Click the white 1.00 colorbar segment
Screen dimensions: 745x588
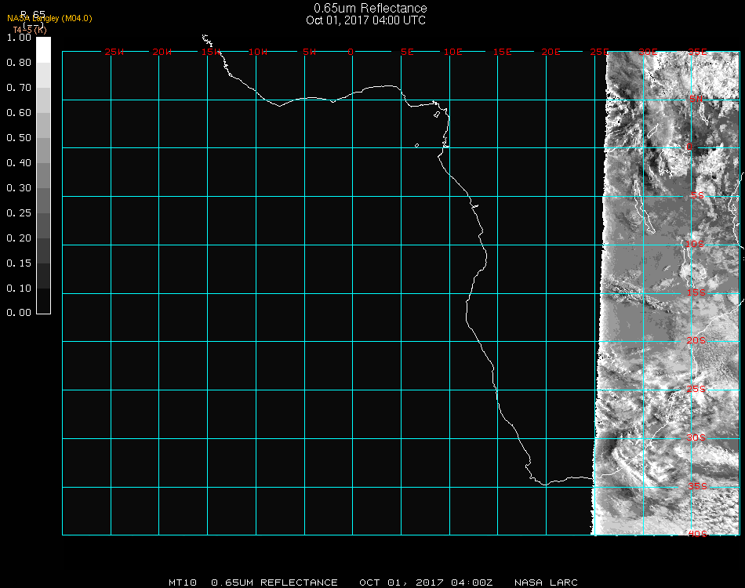43,49
